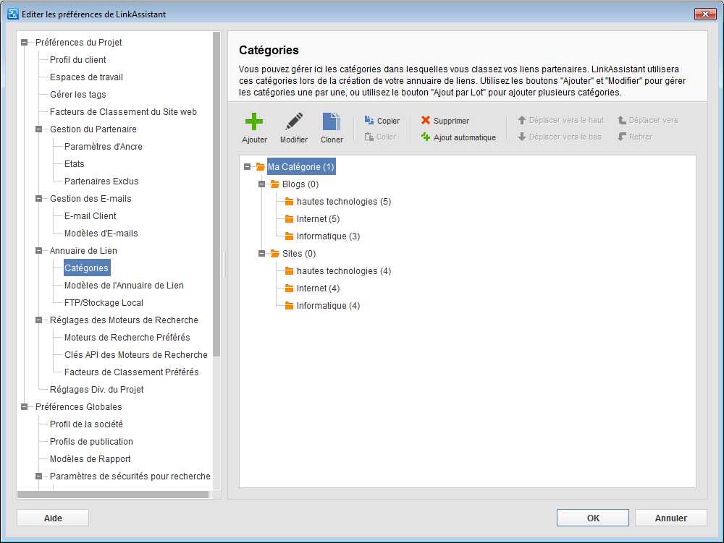Open Partenaires Exclus page
This screenshot has height=543, width=724.
tap(101, 181)
